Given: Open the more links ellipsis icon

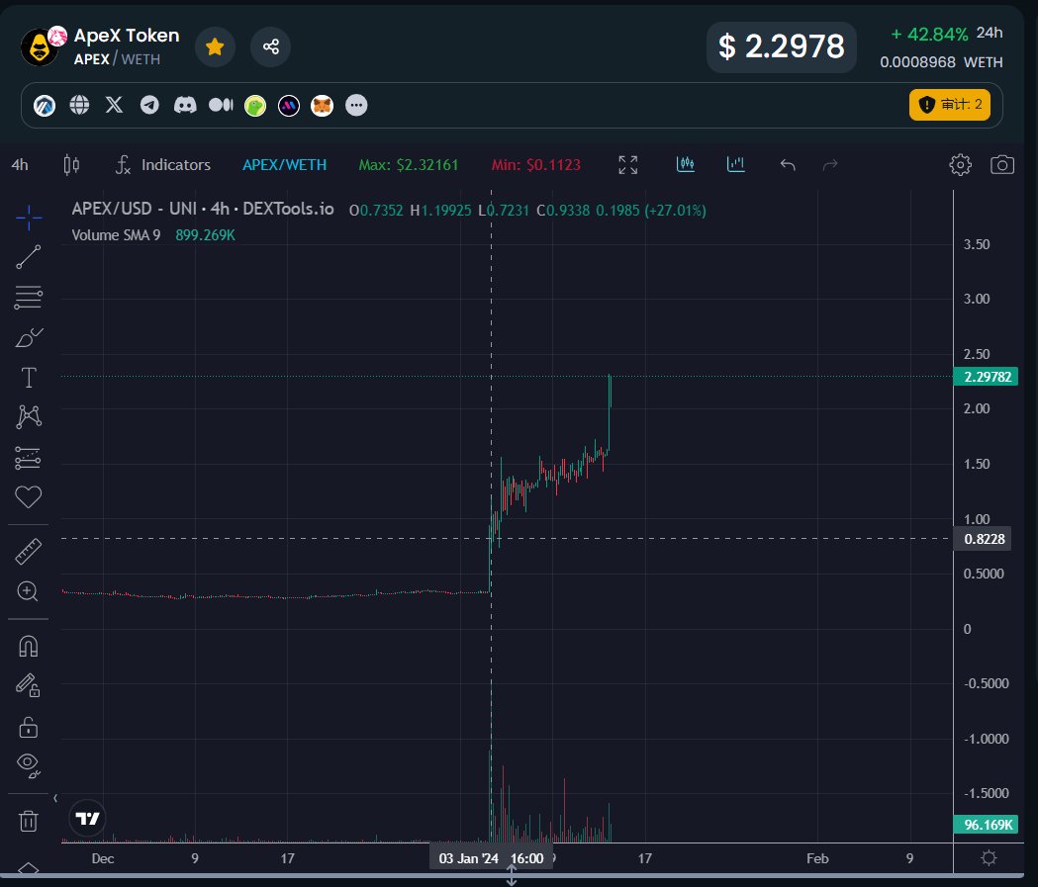Looking at the screenshot, I should (x=356, y=105).
